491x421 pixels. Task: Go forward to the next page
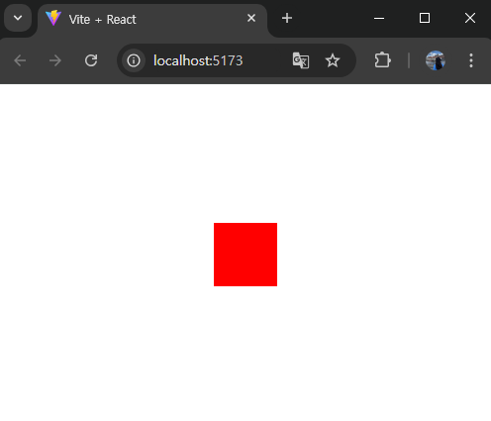(x=55, y=60)
